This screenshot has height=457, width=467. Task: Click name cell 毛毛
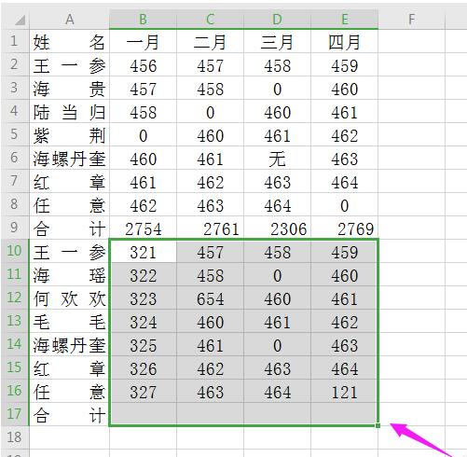pyautogui.click(x=70, y=322)
